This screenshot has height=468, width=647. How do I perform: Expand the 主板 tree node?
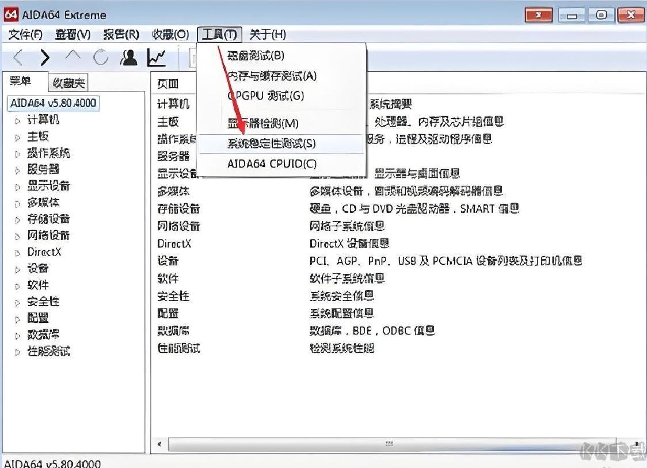coord(17,138)
